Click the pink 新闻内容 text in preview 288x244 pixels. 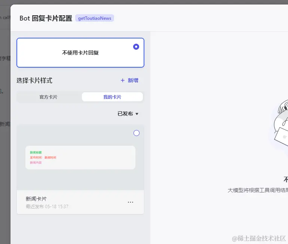[x=36, y=163]
